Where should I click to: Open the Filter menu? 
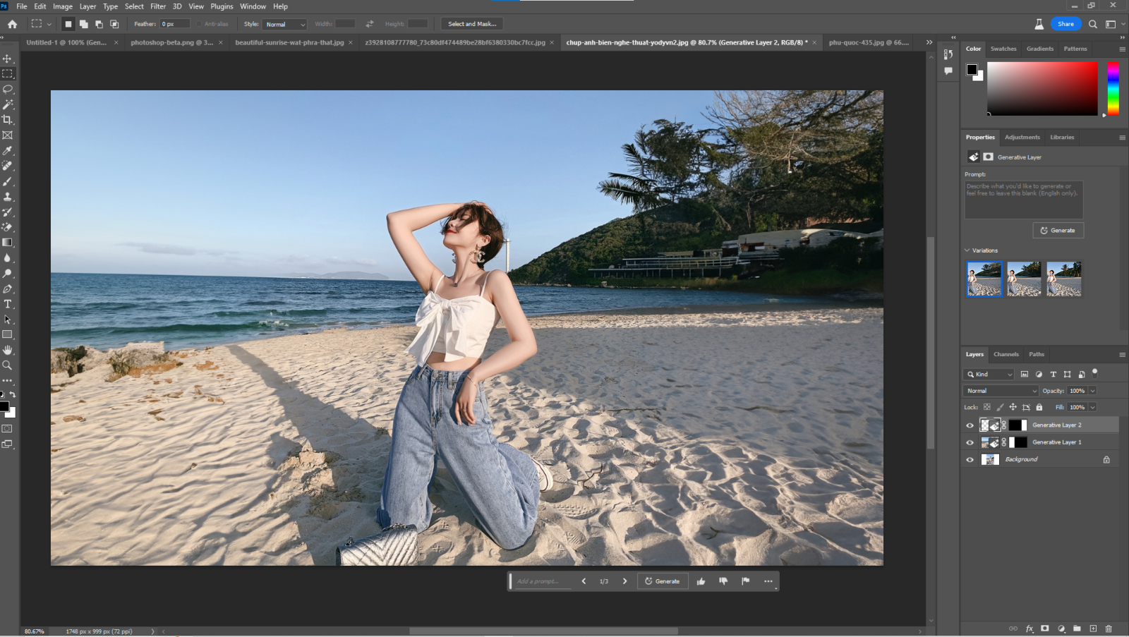(158, 6)
